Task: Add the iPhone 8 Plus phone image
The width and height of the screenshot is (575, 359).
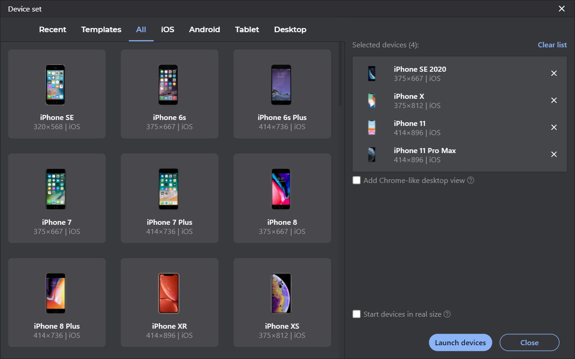Action: [x=56, y=294]
